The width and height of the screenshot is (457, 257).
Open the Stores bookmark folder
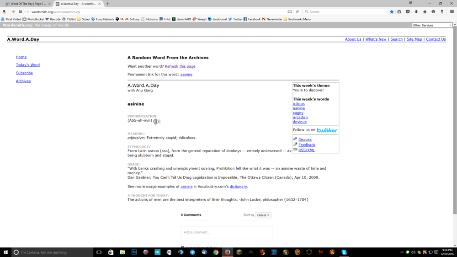pyautogui.click(x=83, y=19)
